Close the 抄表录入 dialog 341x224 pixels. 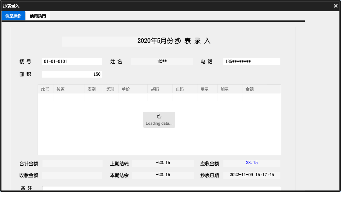(x=336, y=6)
